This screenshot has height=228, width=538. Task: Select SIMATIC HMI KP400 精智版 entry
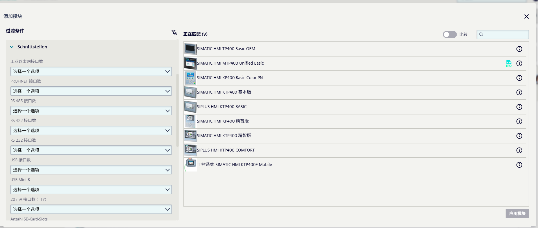355,121
